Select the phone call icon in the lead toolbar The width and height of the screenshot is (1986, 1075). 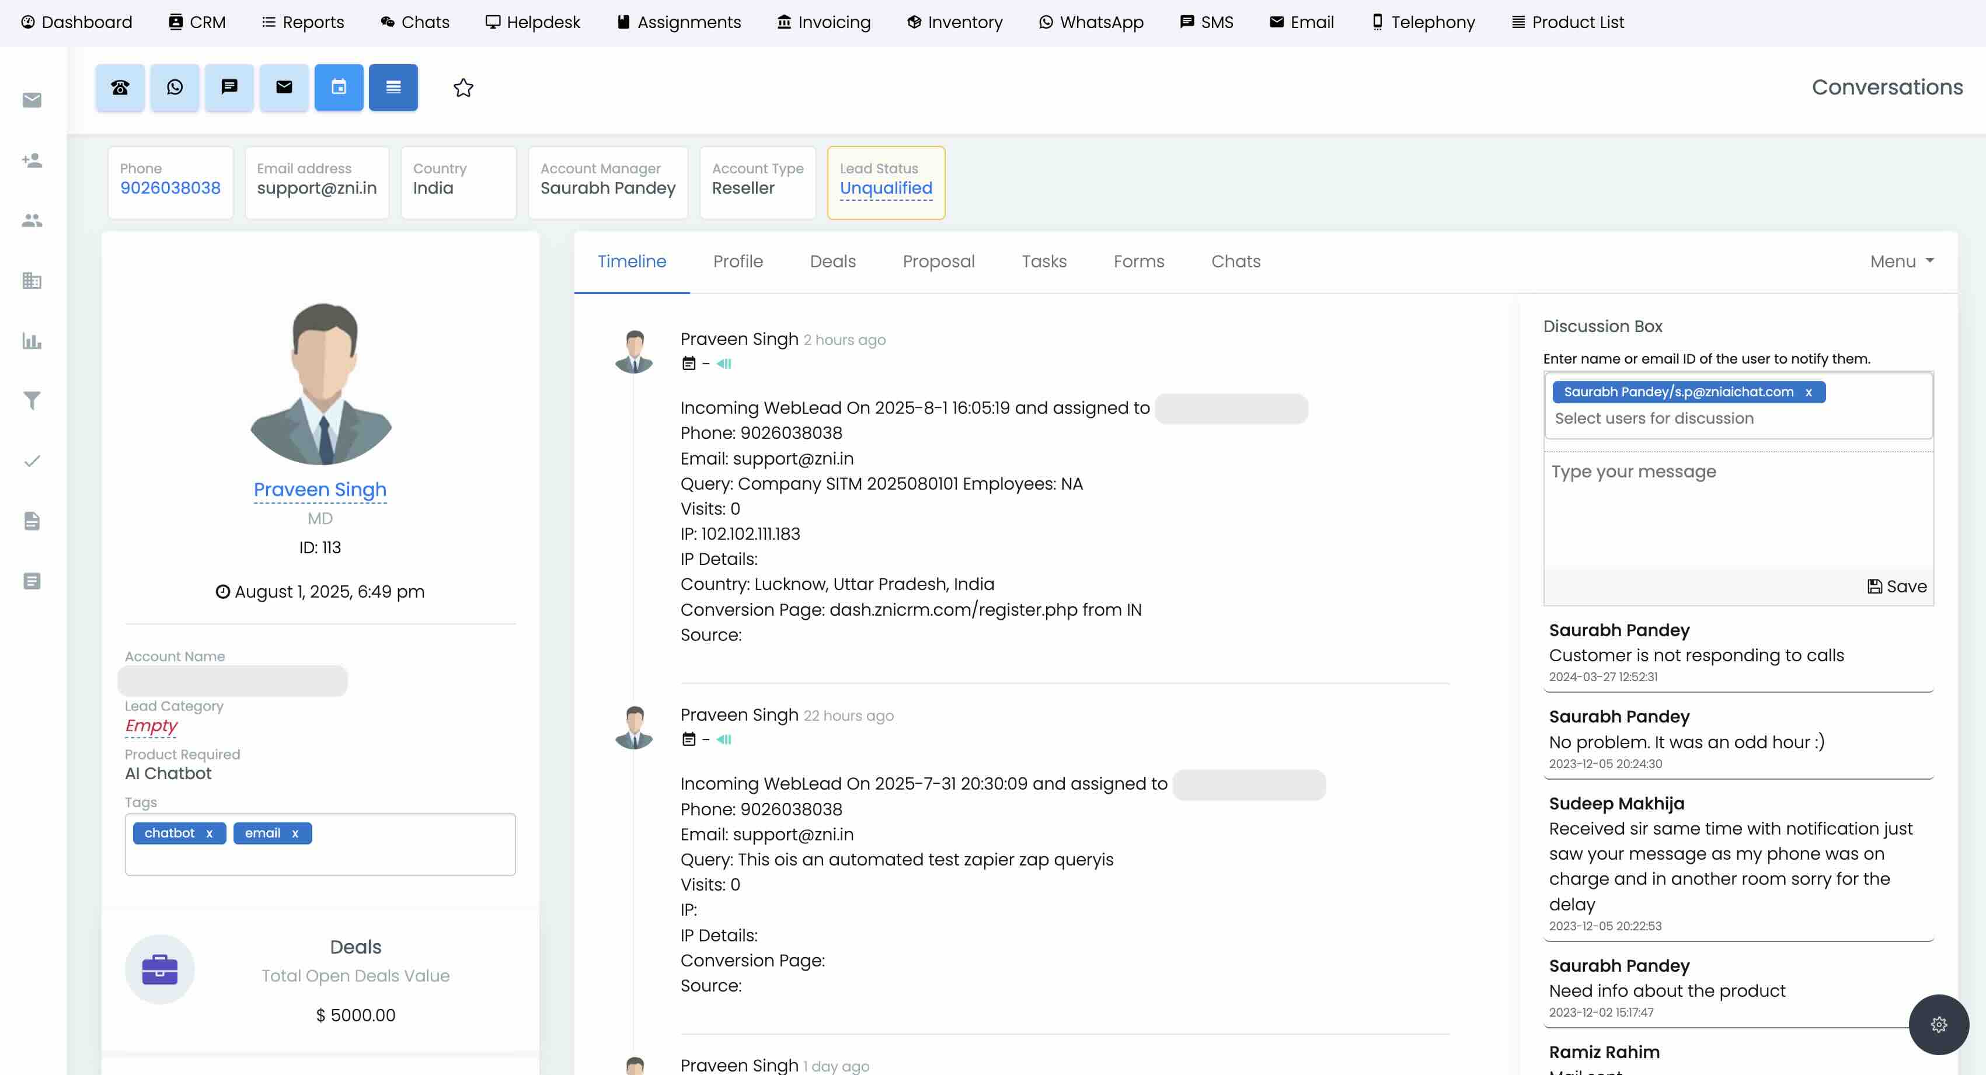pos(120,87)
